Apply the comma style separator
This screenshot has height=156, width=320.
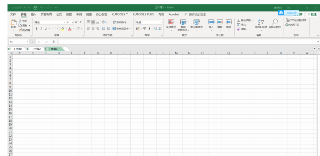tap(149, 29)
